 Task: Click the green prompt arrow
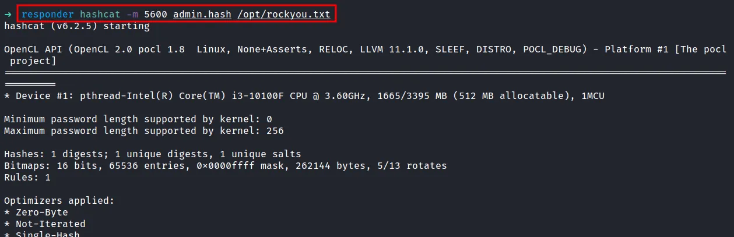click(x=8, y=14)
